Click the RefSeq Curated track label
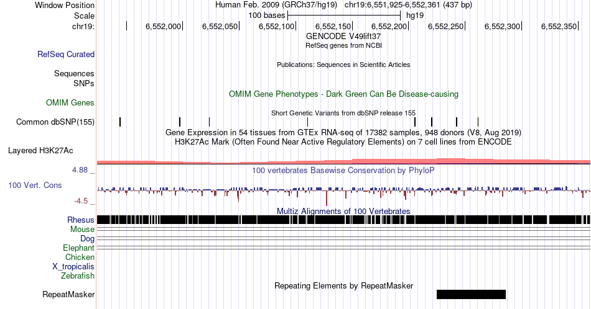Image resolution: width=591 pixels, height=309 pixels. click(x=65, y=54)
